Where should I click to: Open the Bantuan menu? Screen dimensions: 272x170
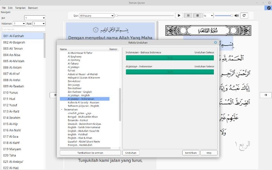click(x=33, y=8)
